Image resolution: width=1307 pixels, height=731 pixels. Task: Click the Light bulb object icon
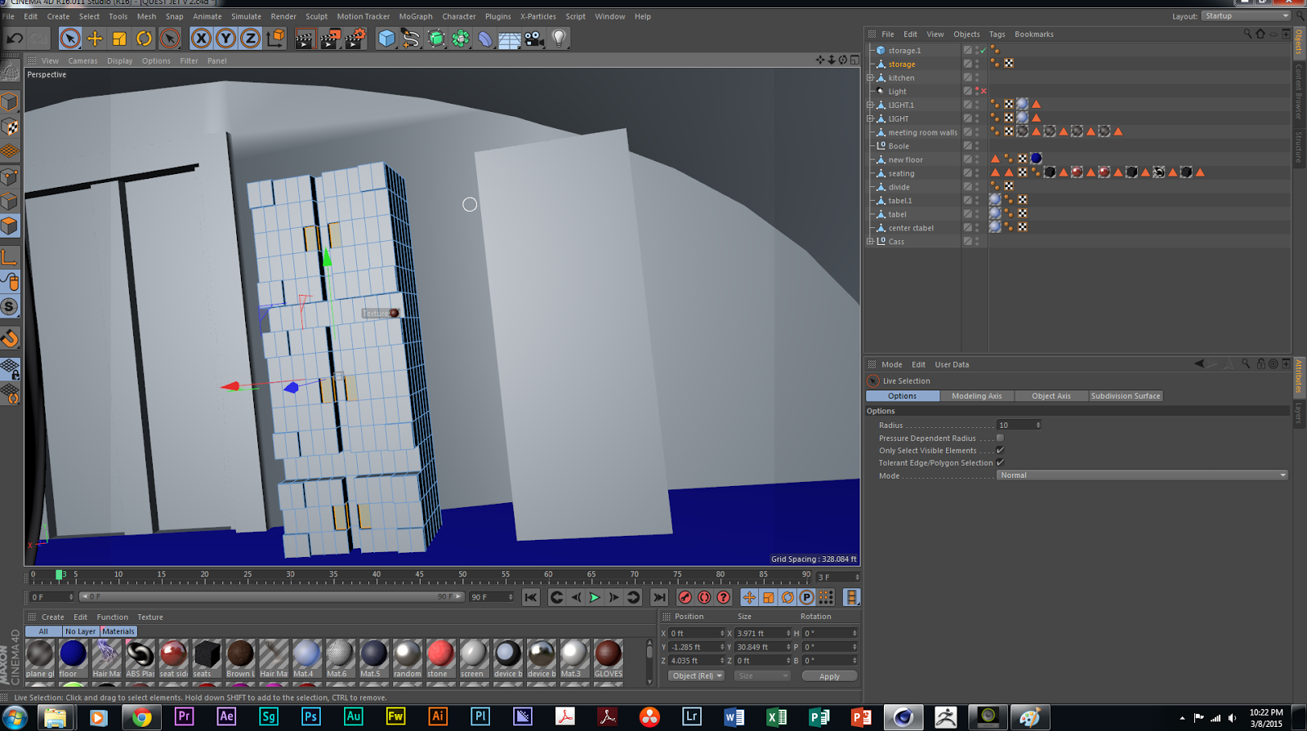point(559,38)
